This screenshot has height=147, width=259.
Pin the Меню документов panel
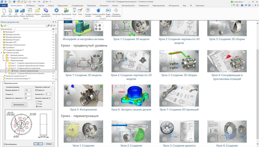coord(53,22)
